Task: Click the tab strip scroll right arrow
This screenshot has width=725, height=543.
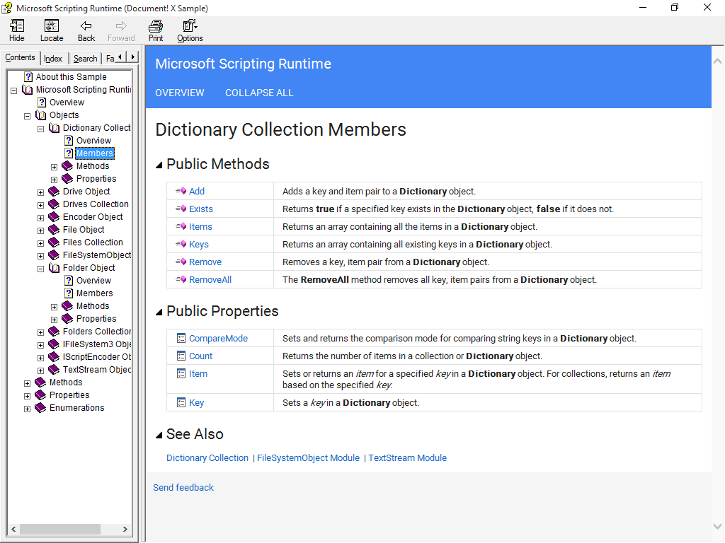Action: [132, 57]
